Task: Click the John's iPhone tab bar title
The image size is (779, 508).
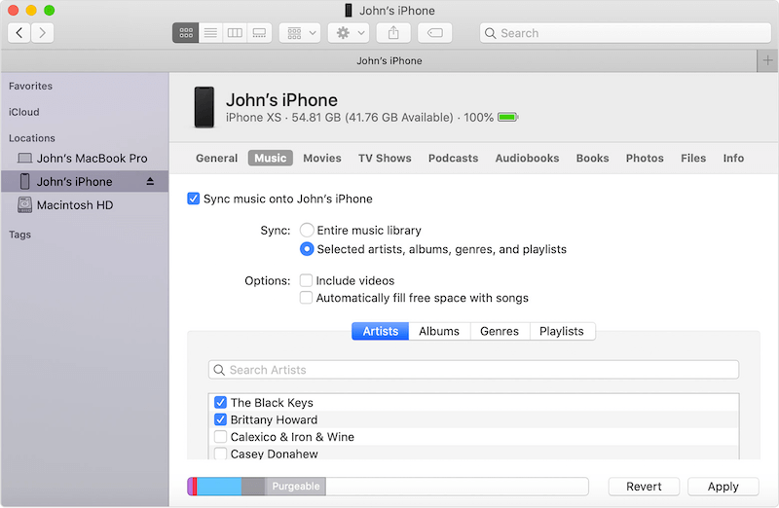Action: coord(389,60)
